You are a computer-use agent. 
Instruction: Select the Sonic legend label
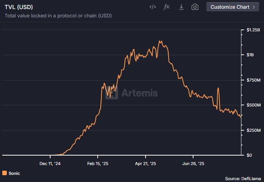(x=14, y=173)
